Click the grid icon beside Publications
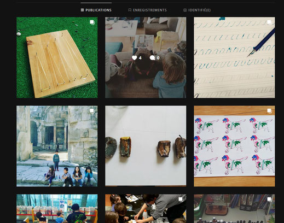This screenshot has width=284, height=223. [83, 10]
